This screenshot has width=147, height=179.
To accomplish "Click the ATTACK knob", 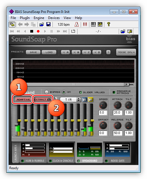I will 117,105.
